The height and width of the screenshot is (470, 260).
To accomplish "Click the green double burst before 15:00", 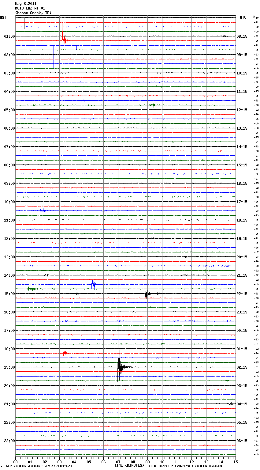I will coord(32,289).
